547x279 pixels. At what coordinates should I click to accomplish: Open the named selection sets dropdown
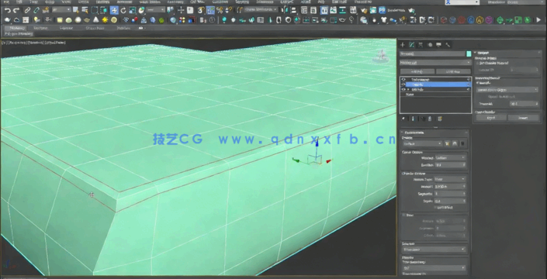[261, 10]
